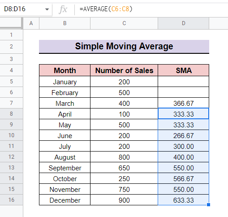Select the sales value 750 for November
Viewport: 228px width, 217px height.
pyautogui.click(x=124, y=189)
